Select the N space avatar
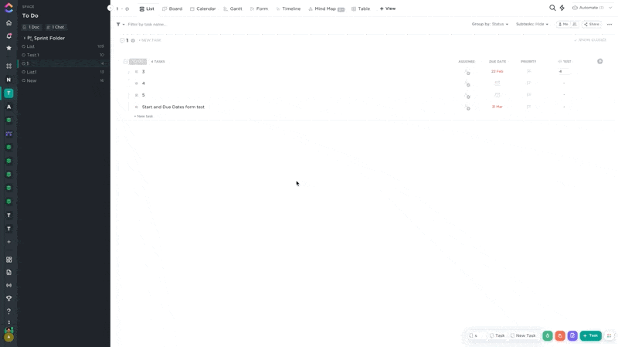 (x=8, y=80)
